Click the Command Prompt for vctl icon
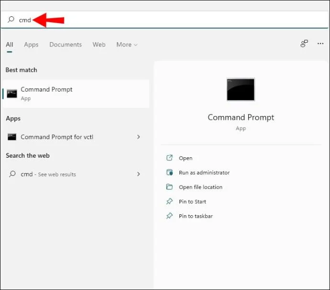The height and width of the screenshot is (290, 330). tap(12, 137)
